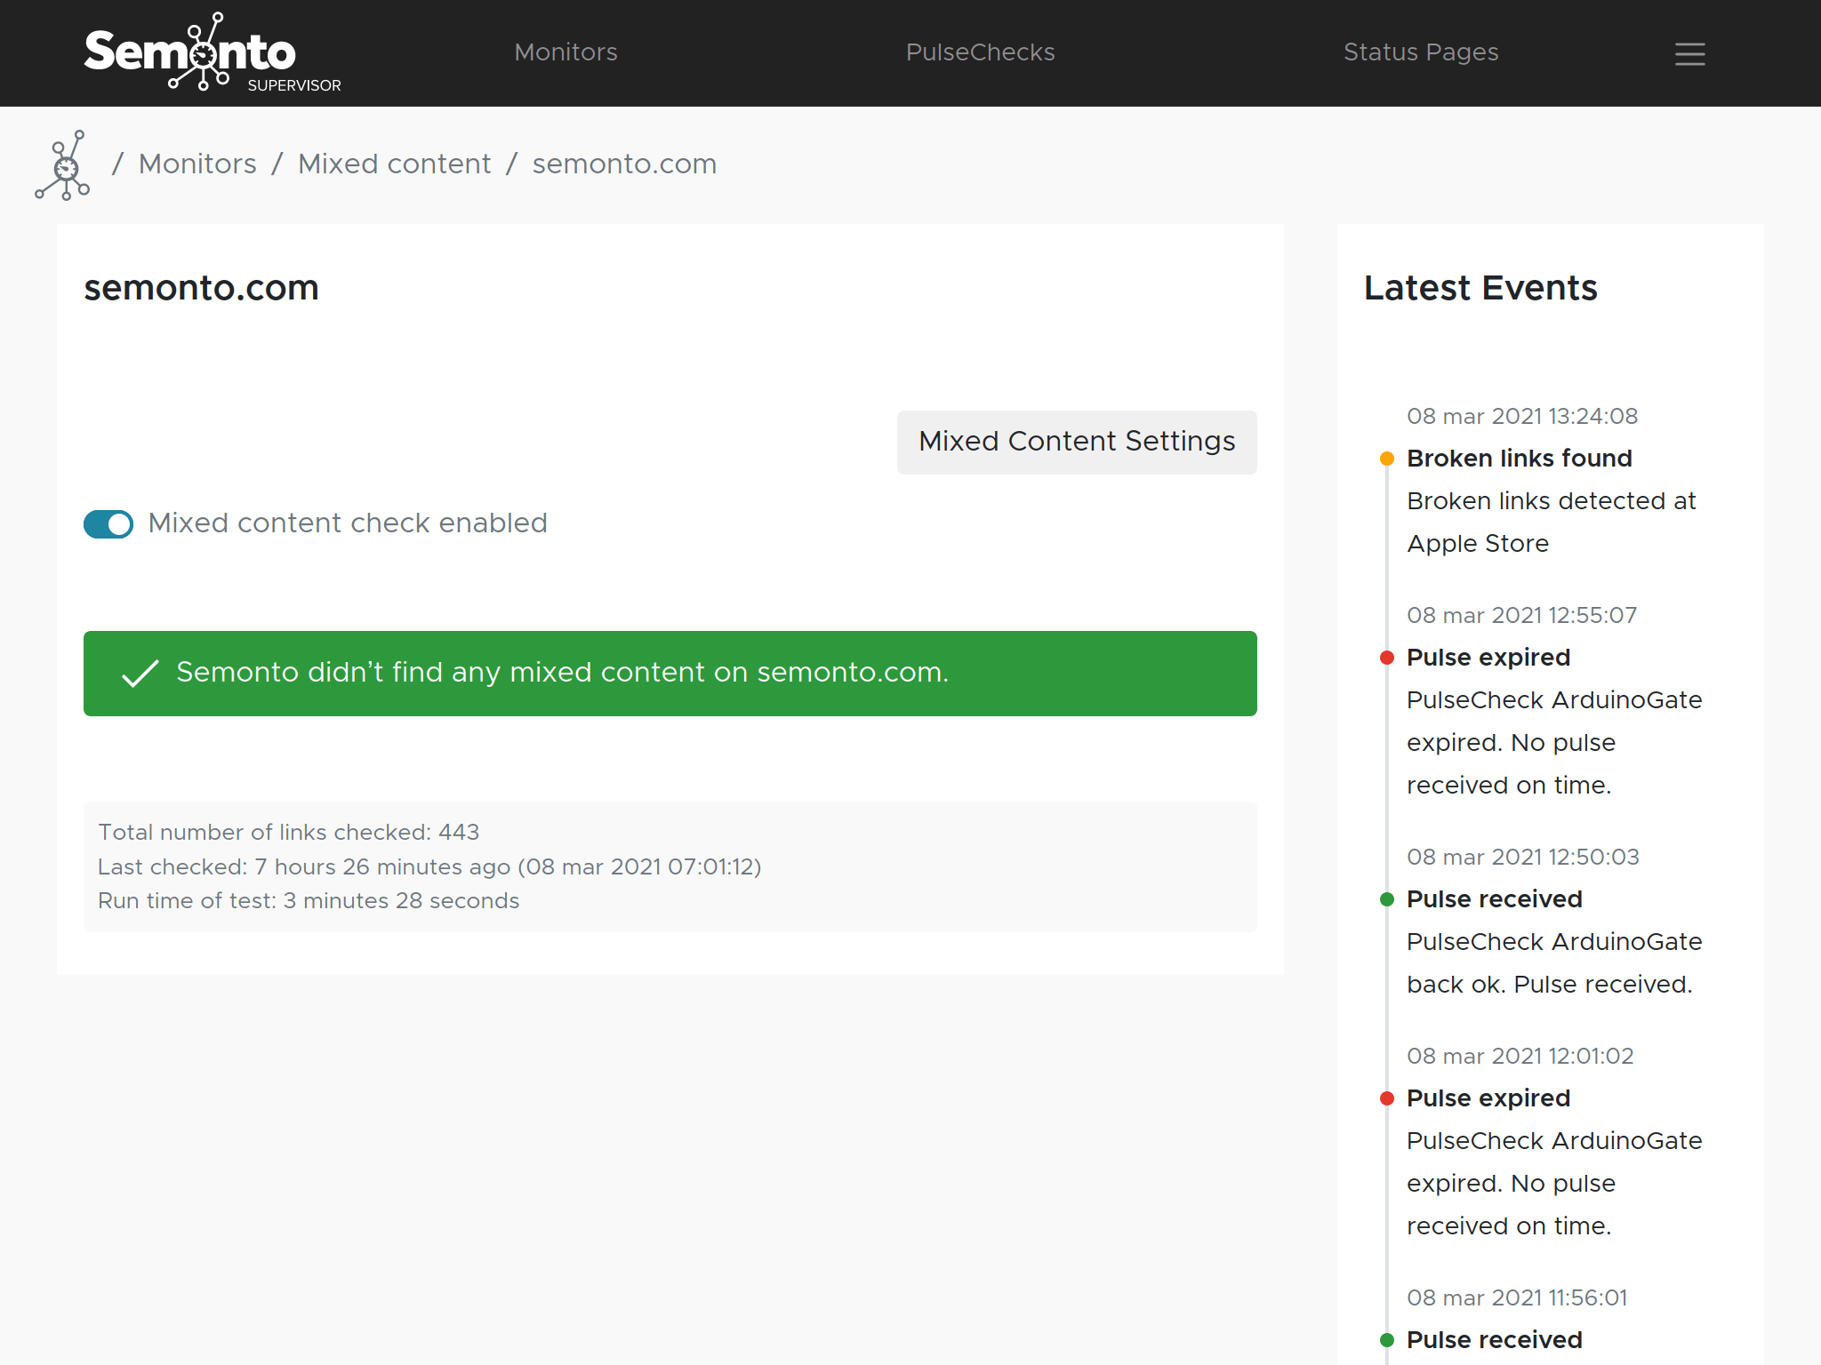Click the white checkmark in green banner
Screen dimensions: 1821x1365
[140, 674]
